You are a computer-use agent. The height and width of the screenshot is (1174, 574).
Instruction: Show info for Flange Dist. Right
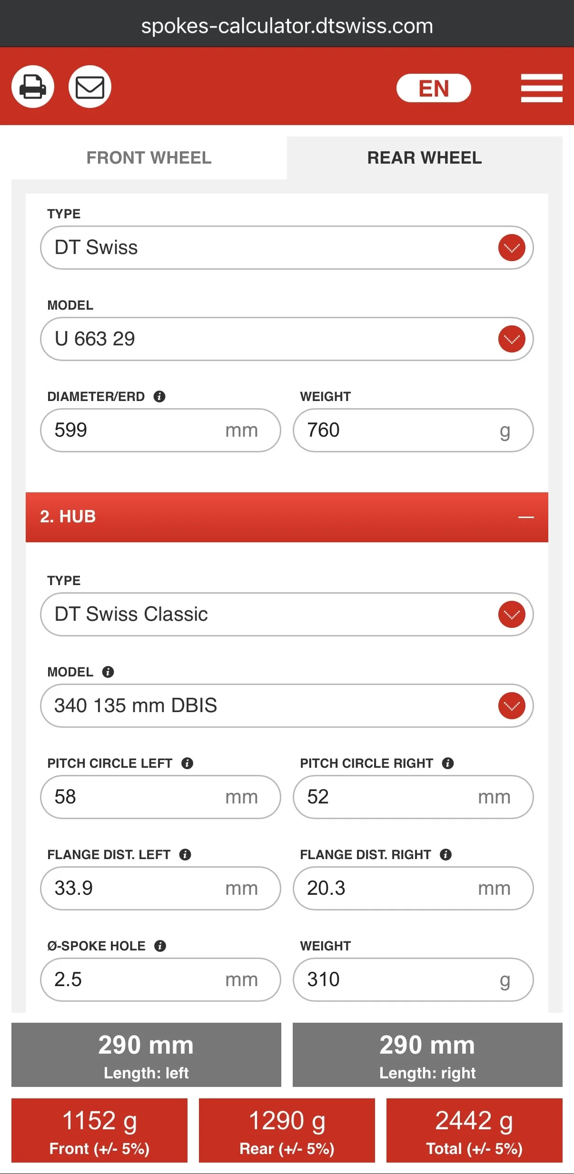[x=445, y=854]
